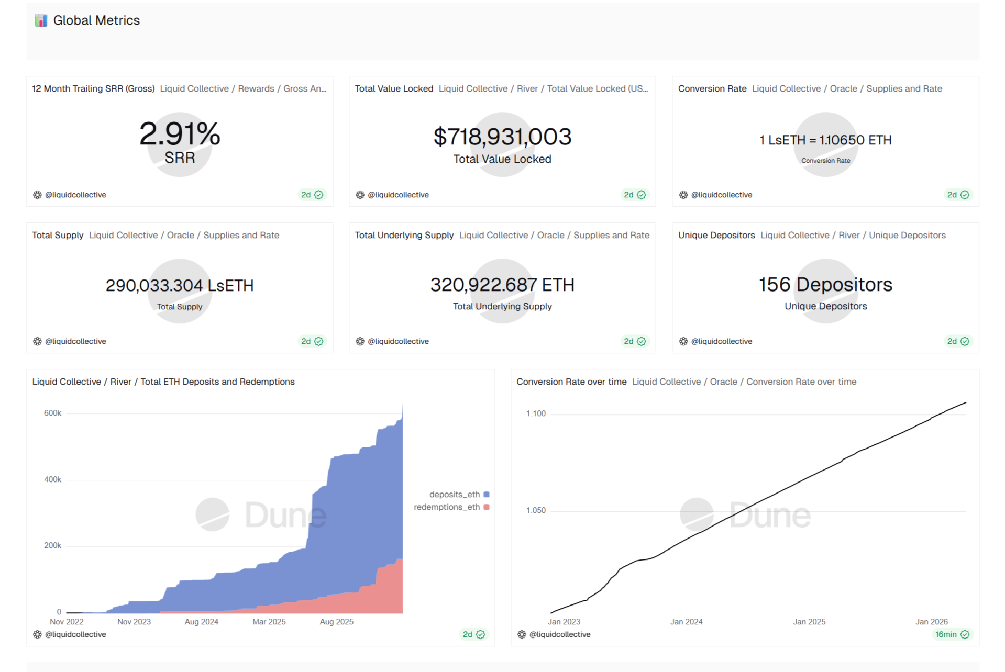The height and width of the screenshot is (672, 1005).
Task: Click the gear icon on the Conversion Rate card
Action: 683,194
